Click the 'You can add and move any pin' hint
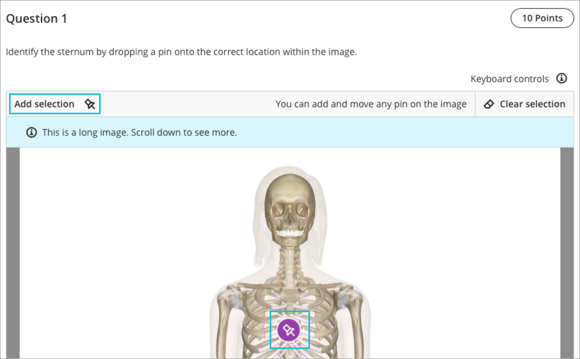The height and width of the screenshot is (359, 580). 371,104
